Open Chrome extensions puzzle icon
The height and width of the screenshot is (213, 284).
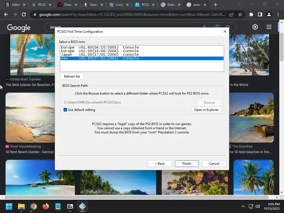click(x=251, y=14)
